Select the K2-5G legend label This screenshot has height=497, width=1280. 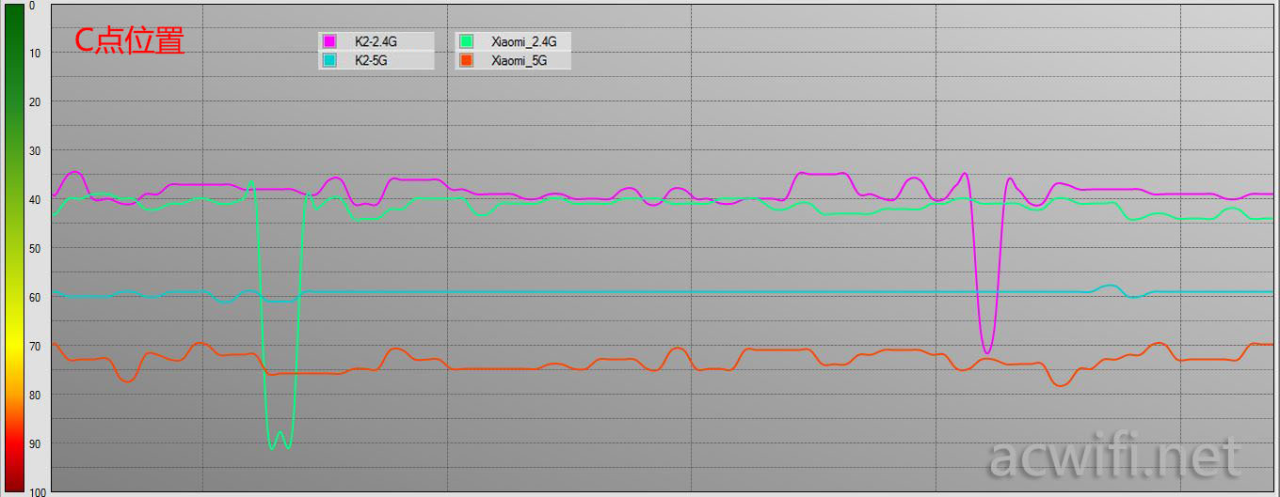tap(372, 60)
